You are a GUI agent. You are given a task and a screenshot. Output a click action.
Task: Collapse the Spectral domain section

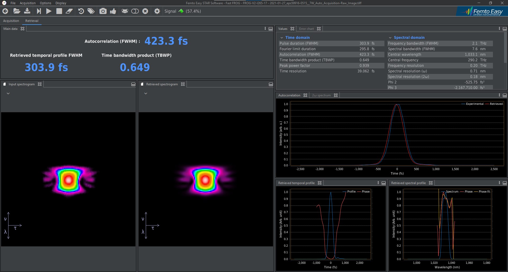click(390, 38)
